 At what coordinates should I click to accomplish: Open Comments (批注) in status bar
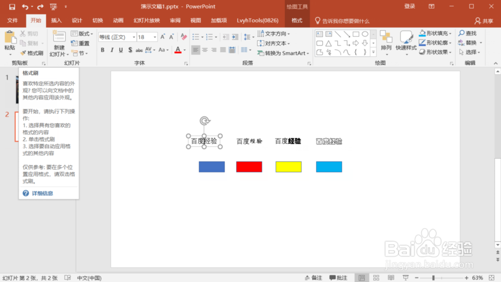coord(338,278)
